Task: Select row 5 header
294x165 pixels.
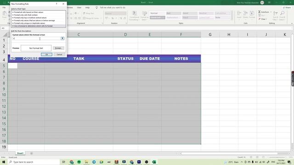Action: (4, 66)
